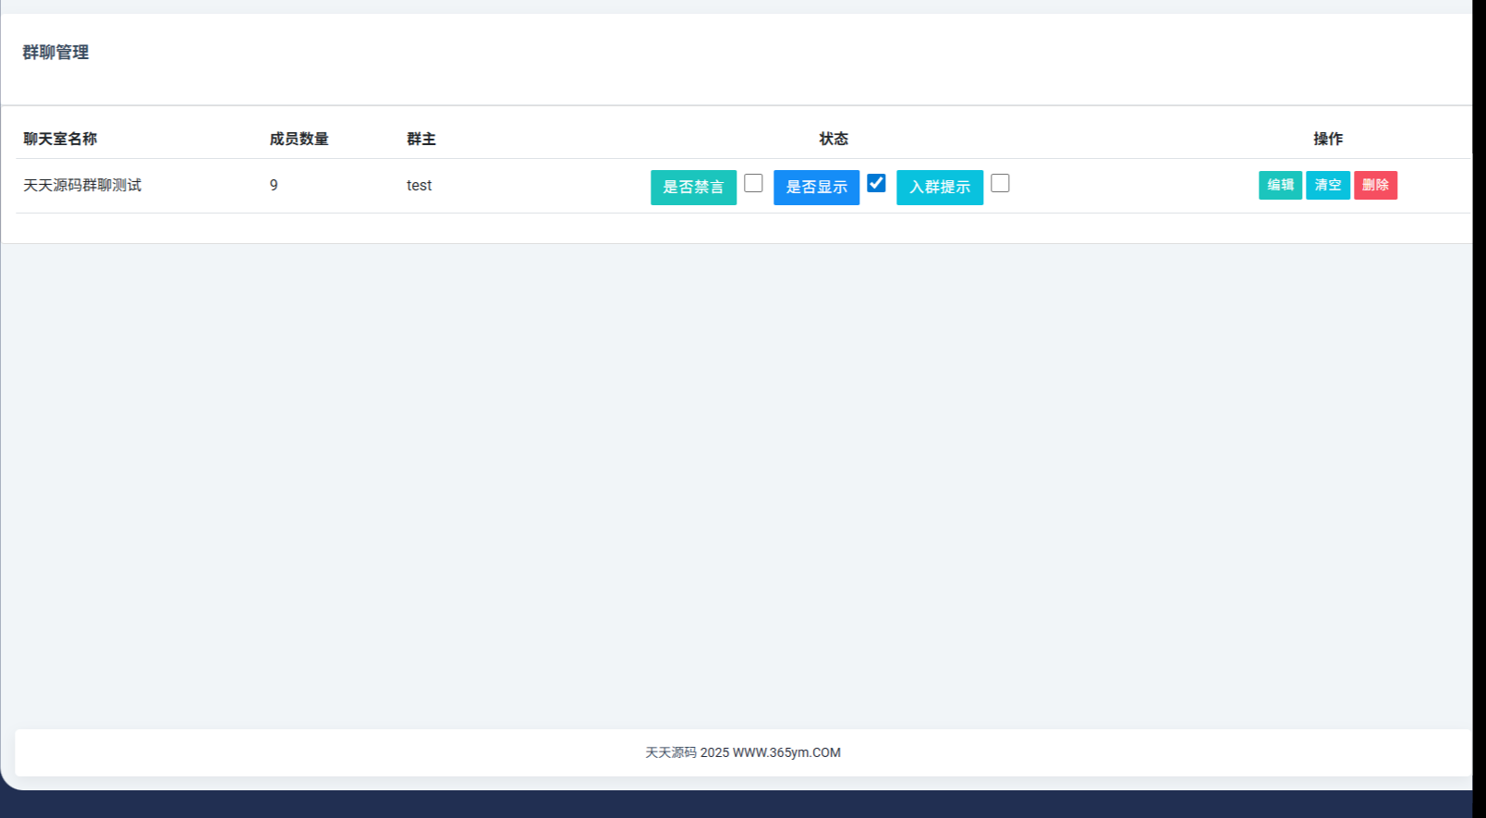Select the 群主 column header
The image size is (1486, 818).
420,139
